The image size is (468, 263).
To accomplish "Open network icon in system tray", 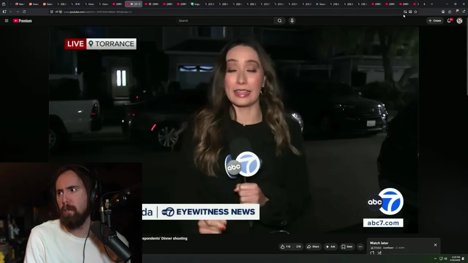I will pos(441,259).
